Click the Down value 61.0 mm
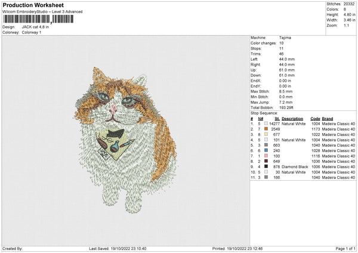Image resolution: width=358 pixels, height=253 pixels. [x=287, y=75]
